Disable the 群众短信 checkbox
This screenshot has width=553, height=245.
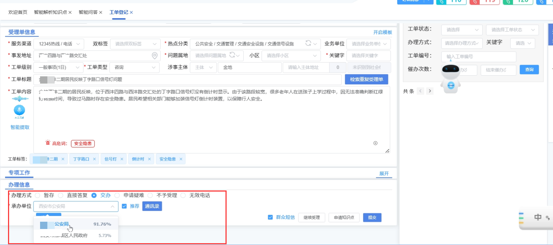click(270, 217)
